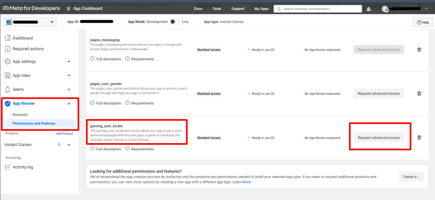Image resolution: width=435 pixels, height=200 pixels.
Task: Click the App roles badge icon
Action: click(8, 75)
